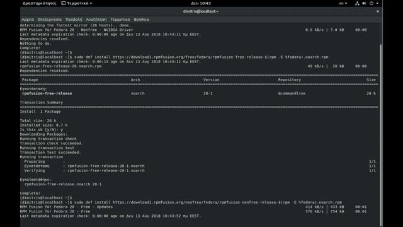Click the power icon in top bar
Screen dimensions: 403x227
click(x=372, y=3)
